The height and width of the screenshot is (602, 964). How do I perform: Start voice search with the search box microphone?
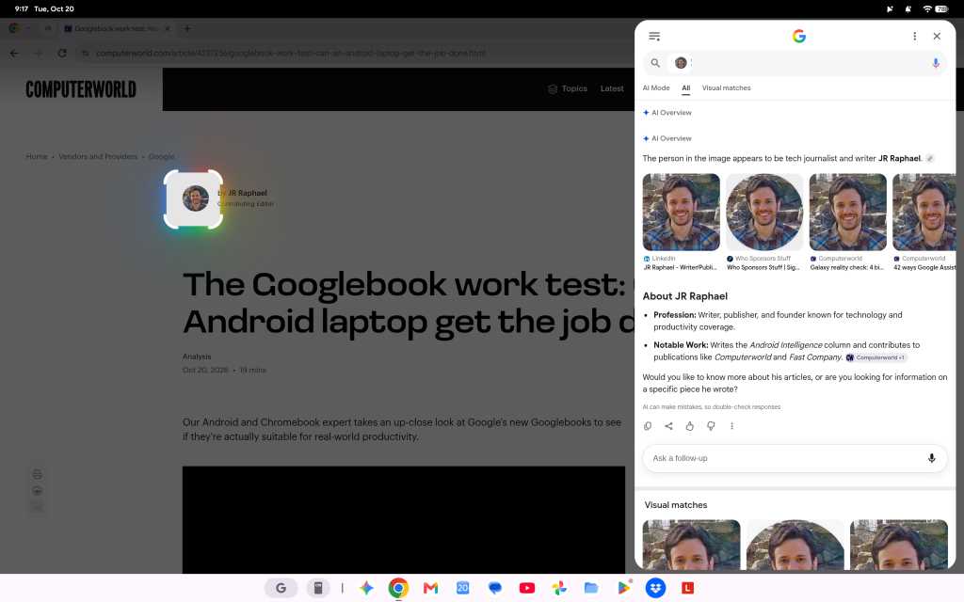click(x=936, y=63)
